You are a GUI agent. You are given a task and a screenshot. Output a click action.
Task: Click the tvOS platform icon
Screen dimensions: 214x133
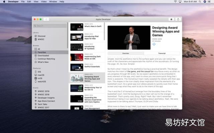36,78
